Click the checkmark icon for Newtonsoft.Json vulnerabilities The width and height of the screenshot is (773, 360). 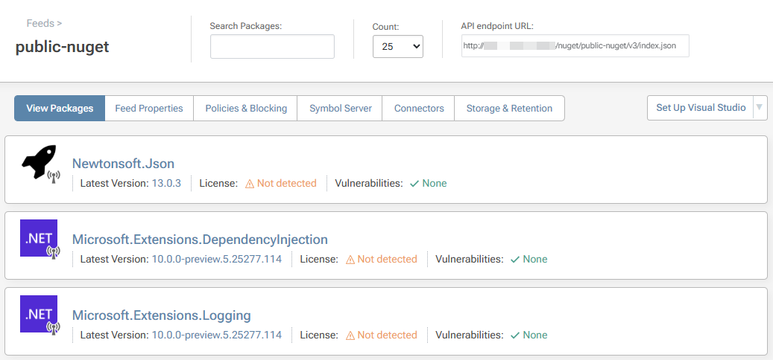tap(414, 184)
